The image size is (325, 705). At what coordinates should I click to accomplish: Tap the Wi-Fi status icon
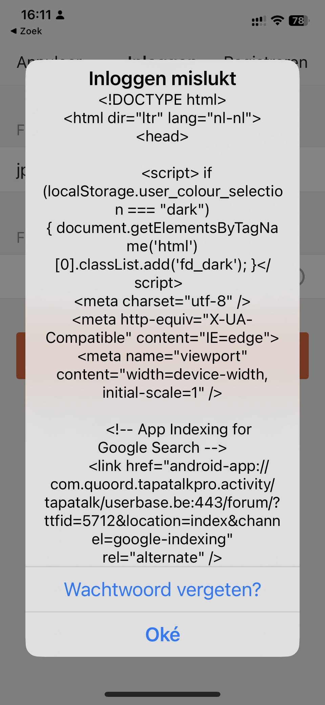pos(278,21)
